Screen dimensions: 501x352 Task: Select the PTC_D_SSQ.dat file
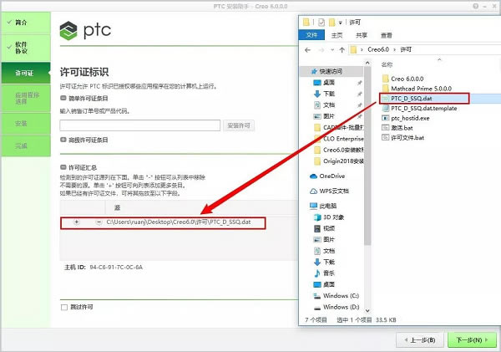point(407,99)
